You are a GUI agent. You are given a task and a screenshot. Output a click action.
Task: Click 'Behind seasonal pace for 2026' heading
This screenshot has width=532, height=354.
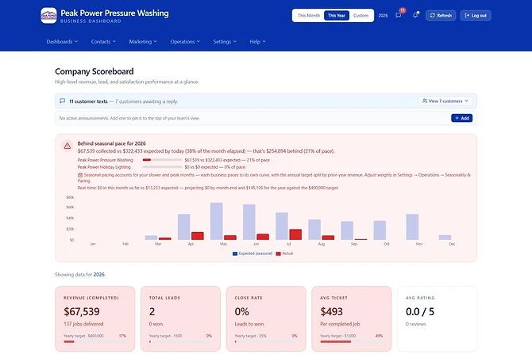point(112,143)
